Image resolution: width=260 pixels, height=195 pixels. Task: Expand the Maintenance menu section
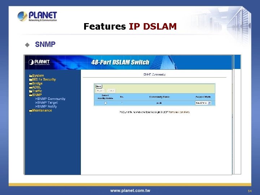click(42, 110)
